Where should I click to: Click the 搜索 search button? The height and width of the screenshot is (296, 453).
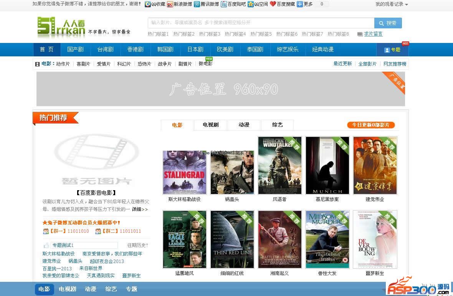click(388, 23)
